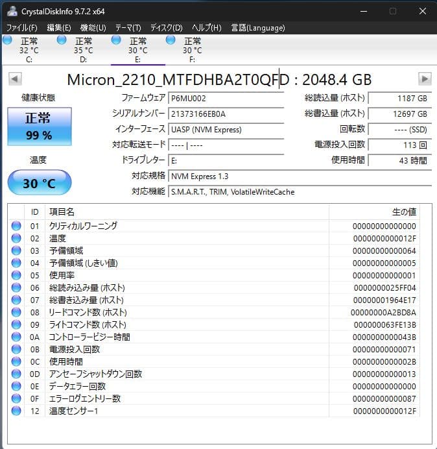Click power-on count value 113 回
Screen dimensions: 437x449
pos(400,145)
